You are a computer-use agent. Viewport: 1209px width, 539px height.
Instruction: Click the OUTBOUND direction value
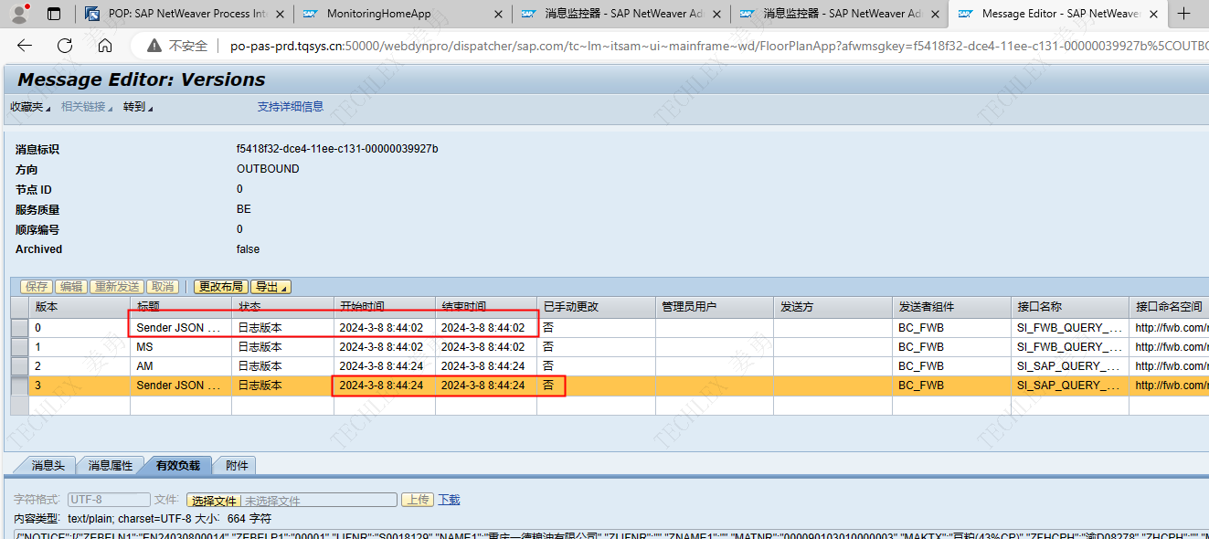click(x=268, y=169)
